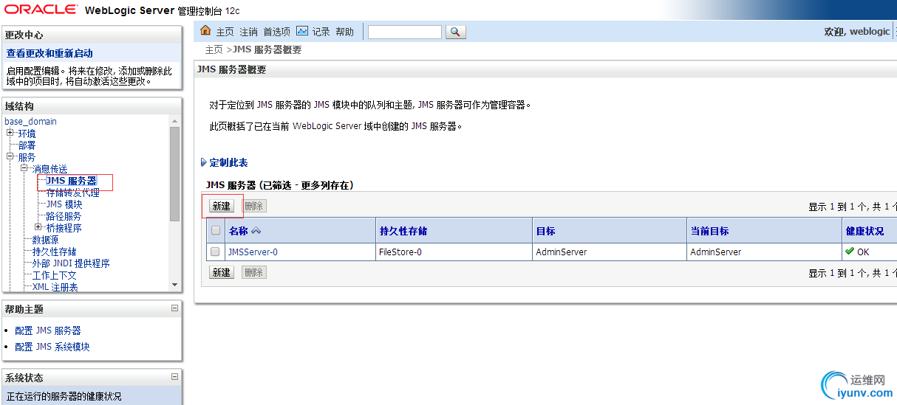Open 主页 in the top toolbar
The height and width of the screenshot is (405, 897).
[225, 32]
